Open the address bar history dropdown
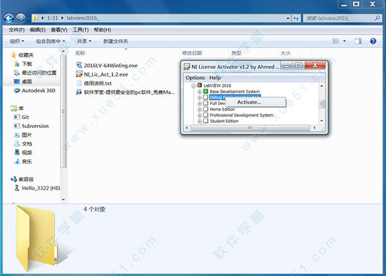 coord(288,18)
